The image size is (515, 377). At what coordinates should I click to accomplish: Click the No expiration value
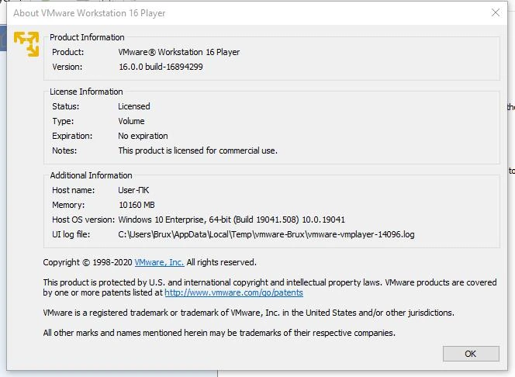point(143,136)
